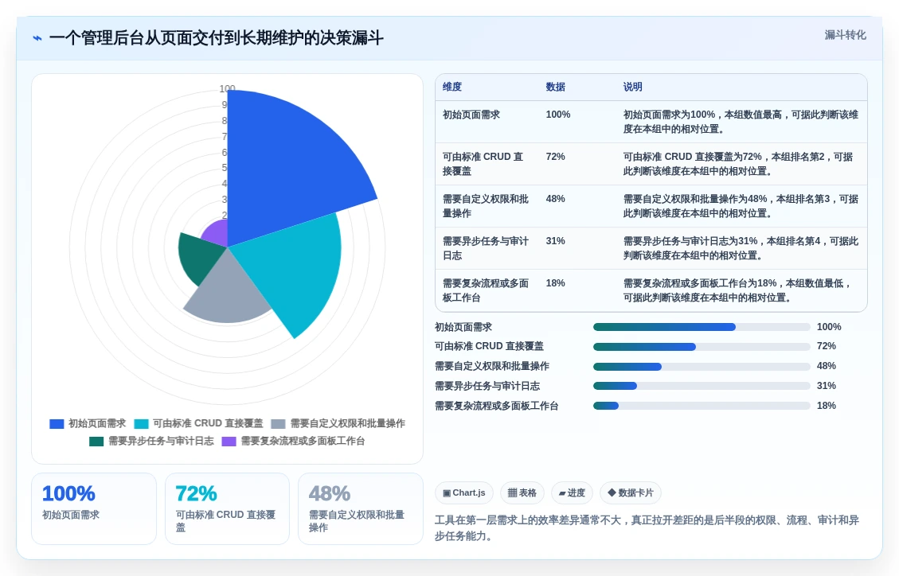899x576 pixels.
Task: Click the description mentioning 本组排名第2
Action: tap(738, 164)
